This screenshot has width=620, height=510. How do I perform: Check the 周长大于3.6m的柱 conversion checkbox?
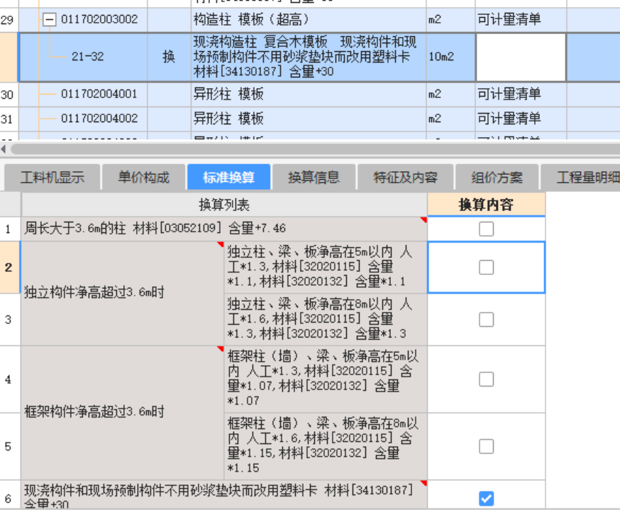click(486, 229)
